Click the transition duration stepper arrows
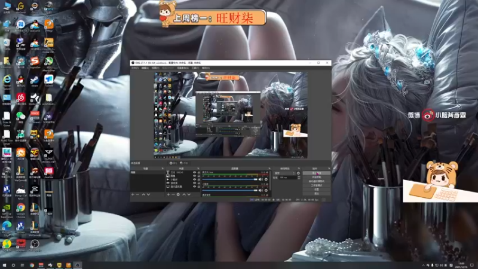 (x=299, y=178)
